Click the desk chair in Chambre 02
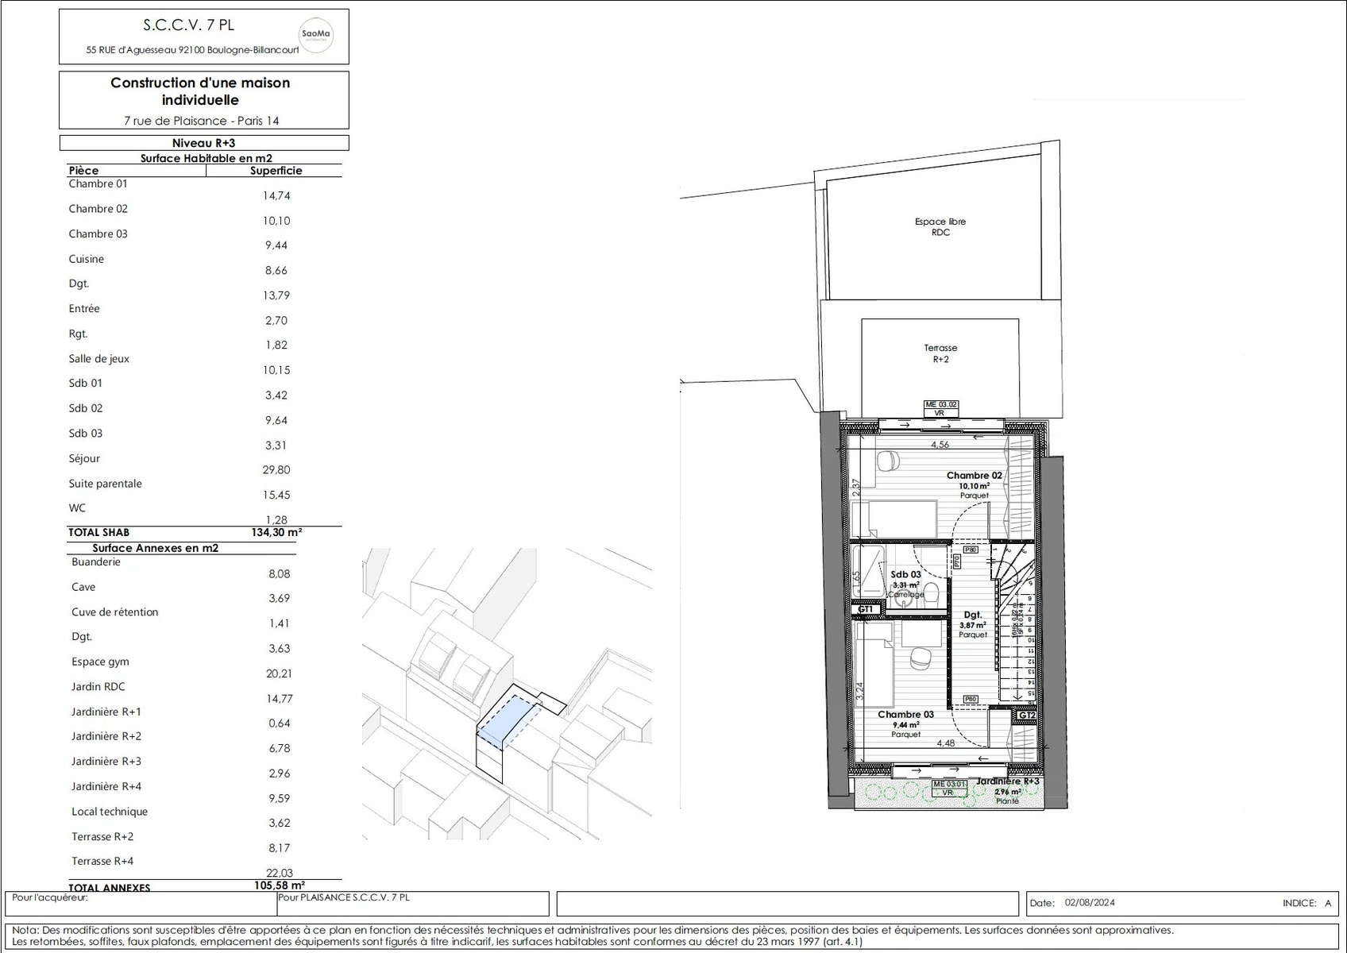1347x953 pixels. tap(889, 461)
